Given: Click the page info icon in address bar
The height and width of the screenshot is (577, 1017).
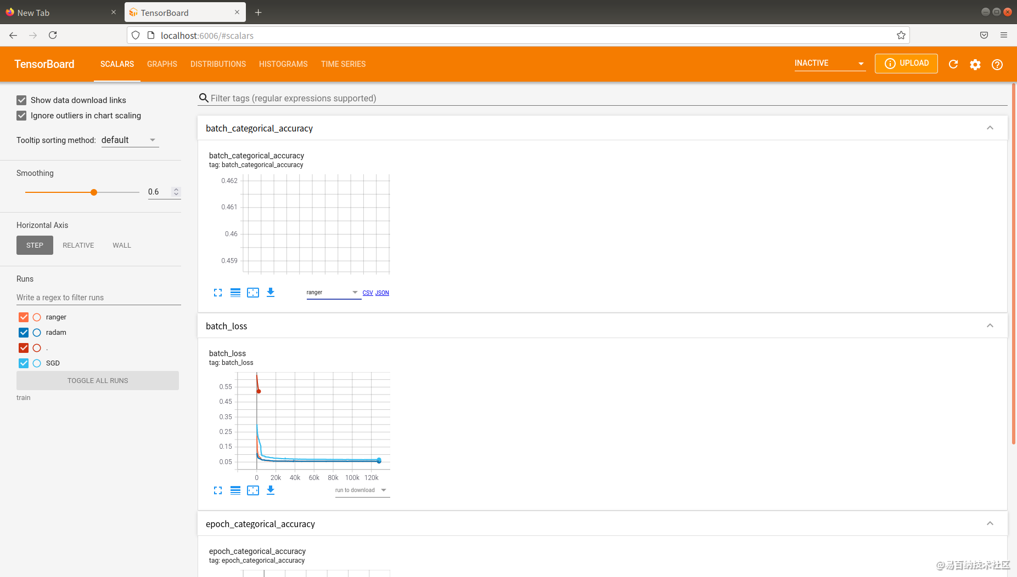Looking at the screenshot, I should tap(151, 35).
